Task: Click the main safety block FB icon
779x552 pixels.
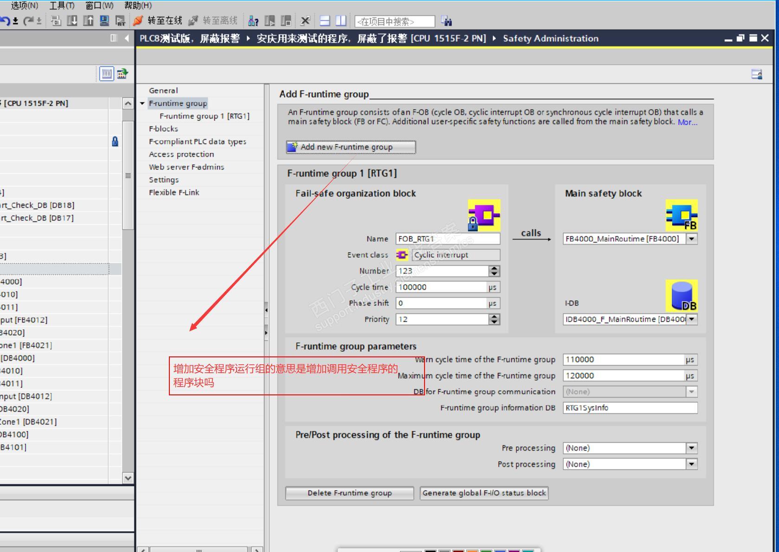Action: 682,216
